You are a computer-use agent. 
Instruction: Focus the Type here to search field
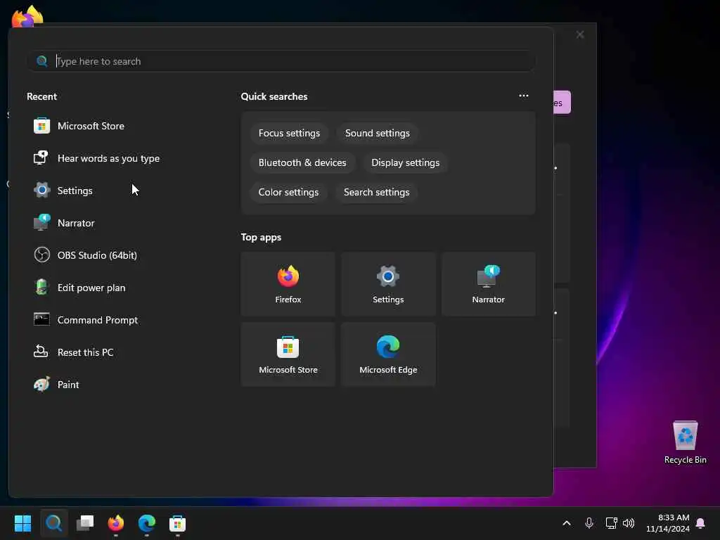point(281,61)
